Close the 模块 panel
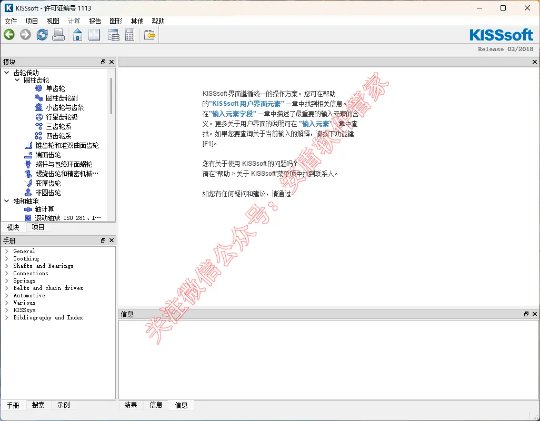540x421 pixels. coord(112,62)
